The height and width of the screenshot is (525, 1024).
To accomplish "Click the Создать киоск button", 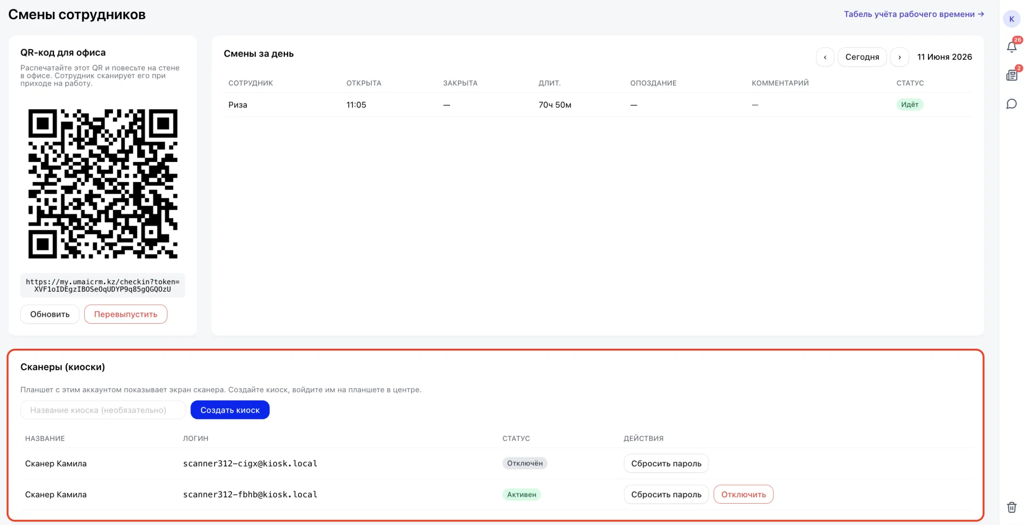I will 230,410.
